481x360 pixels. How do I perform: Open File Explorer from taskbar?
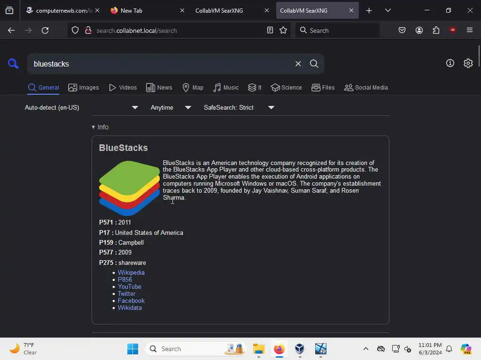(259, 349)
